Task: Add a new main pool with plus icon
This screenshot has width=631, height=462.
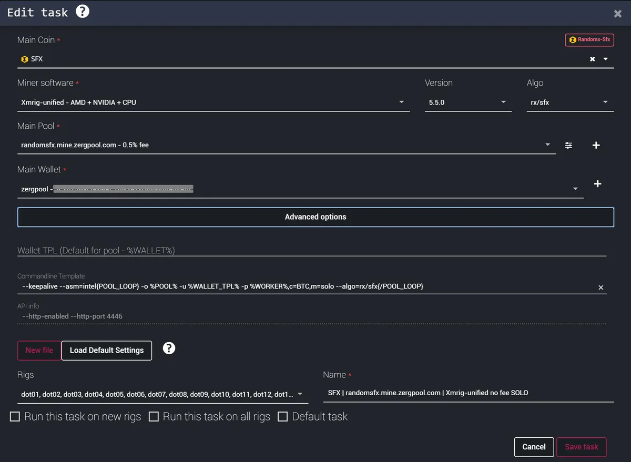Action: click(x=596, y=145)
